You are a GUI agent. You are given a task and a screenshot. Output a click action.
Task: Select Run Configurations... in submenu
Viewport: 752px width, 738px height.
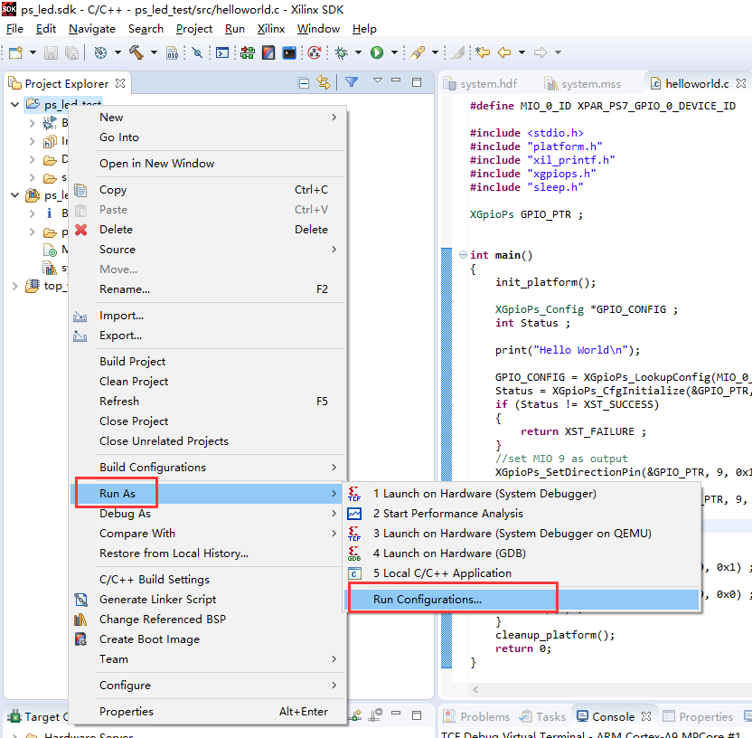pyautogui.click(x=521, y=600)
